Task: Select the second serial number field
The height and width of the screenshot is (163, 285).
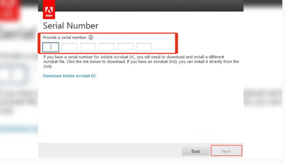Action: [69, 47]
